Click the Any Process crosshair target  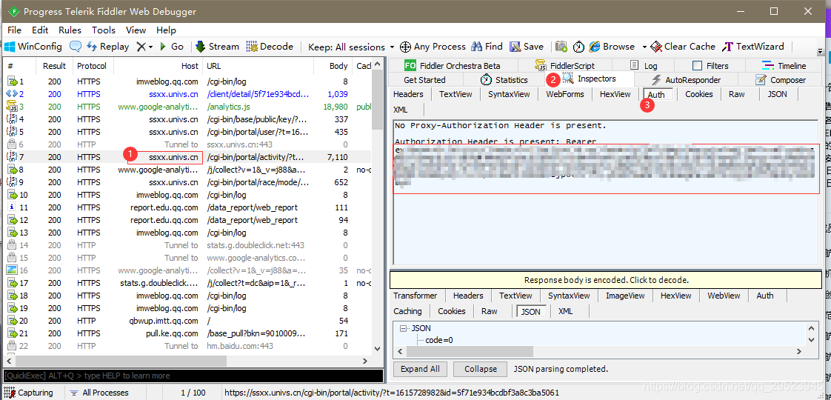[433, 47]
